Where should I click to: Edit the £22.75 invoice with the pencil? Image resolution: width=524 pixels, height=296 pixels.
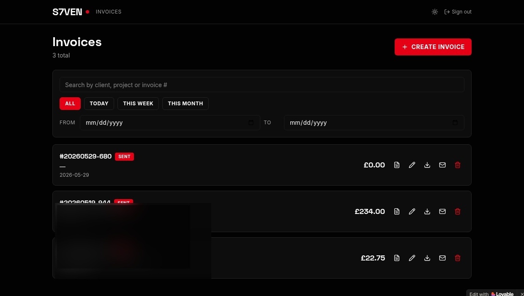coord(412,258)
